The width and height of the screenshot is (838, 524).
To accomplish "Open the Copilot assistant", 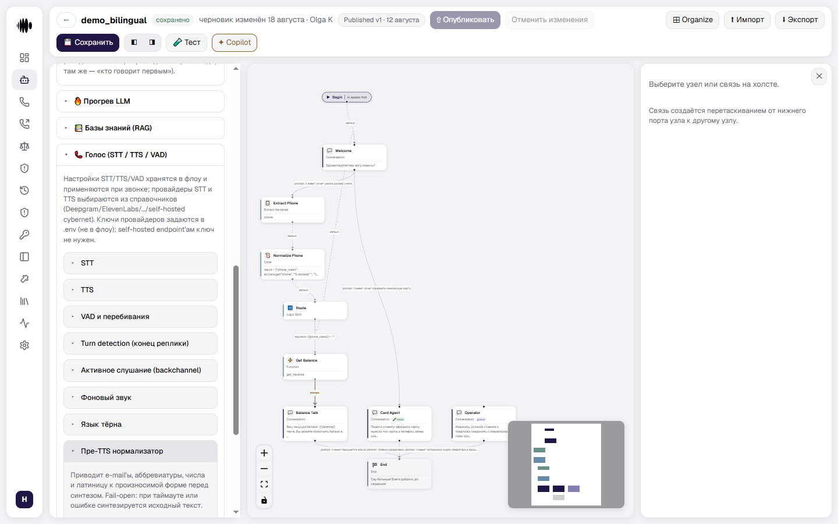I will (235, 43).
